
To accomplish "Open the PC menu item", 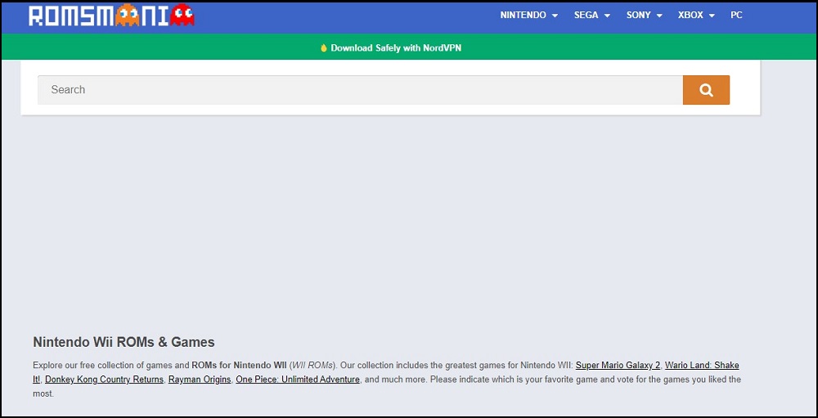I will tap(736, 16).
